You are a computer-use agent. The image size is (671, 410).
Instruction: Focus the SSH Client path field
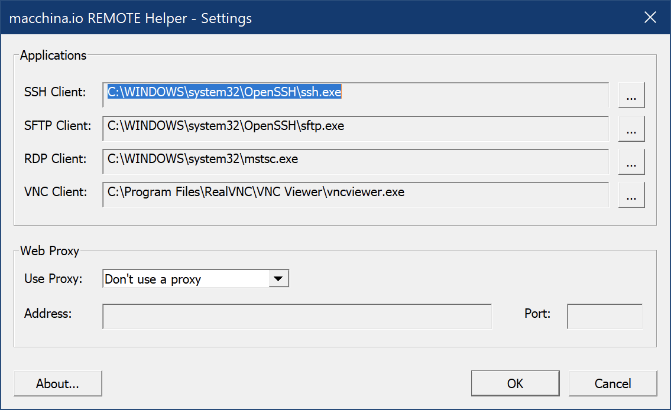click(x=356, y=95)
